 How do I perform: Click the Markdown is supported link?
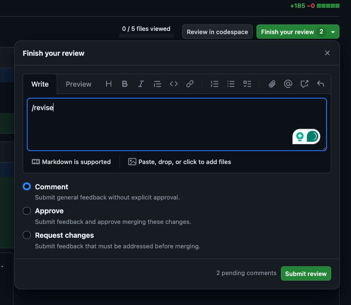[x=71, y=162]
